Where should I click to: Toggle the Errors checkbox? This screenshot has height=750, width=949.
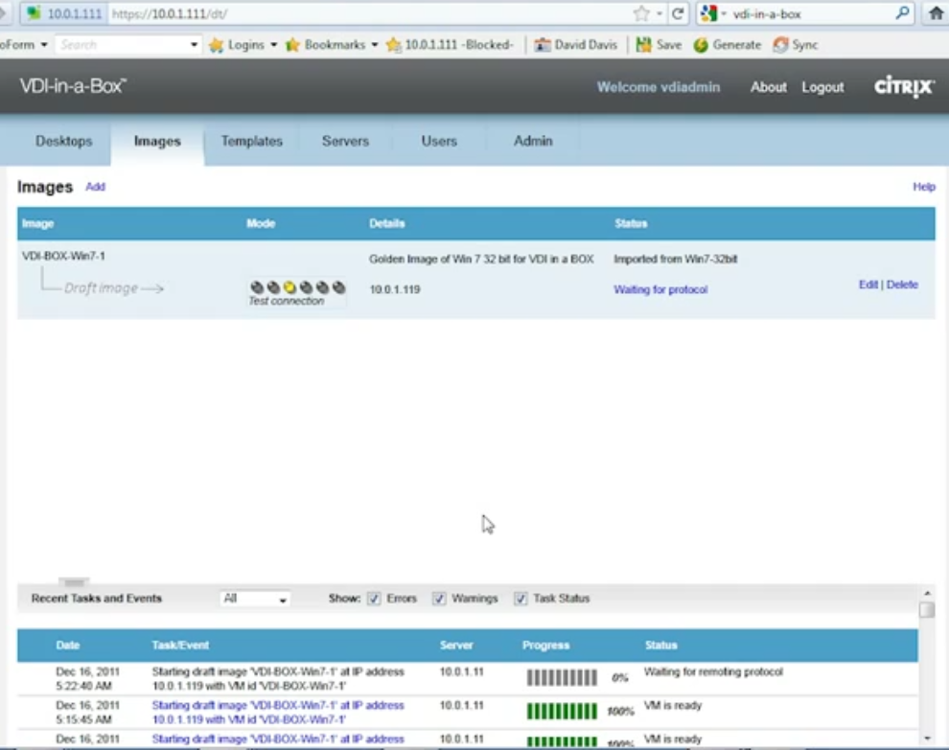[374, 599]
